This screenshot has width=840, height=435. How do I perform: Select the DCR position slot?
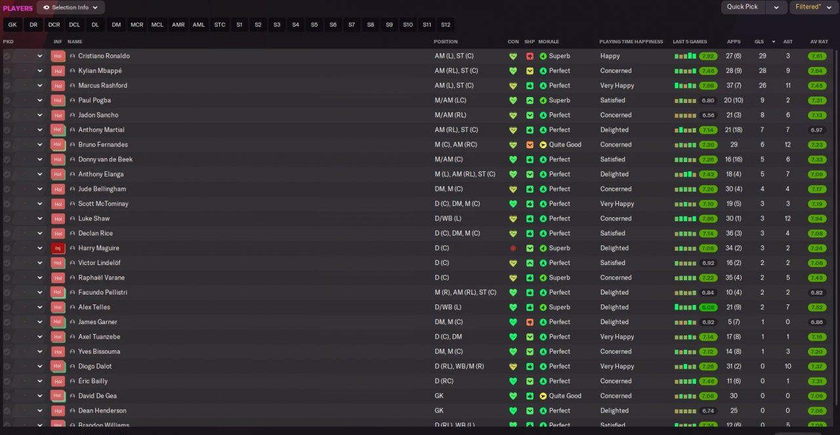(54, 25)
